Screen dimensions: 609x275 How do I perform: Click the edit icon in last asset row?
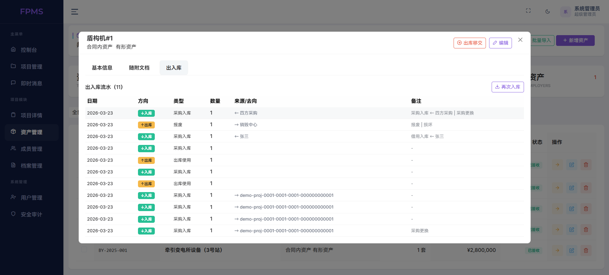(572, 251)
